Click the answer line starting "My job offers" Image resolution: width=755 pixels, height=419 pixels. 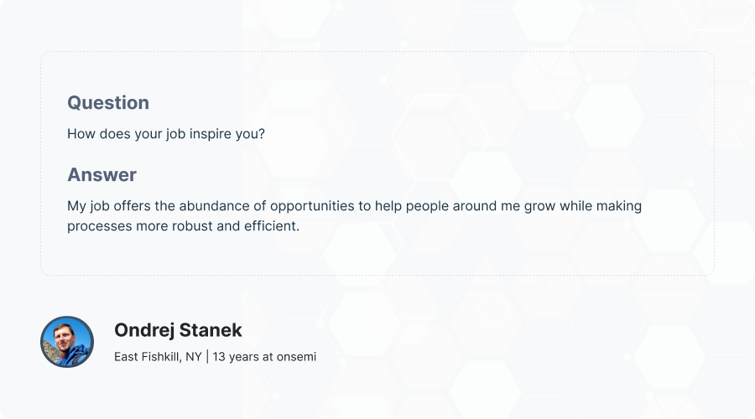(354, 206)
